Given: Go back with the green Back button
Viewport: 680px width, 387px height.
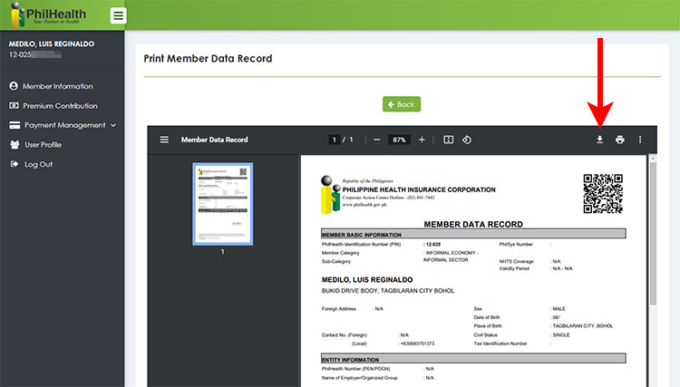Looking at the screenshot, I should tap(402, 104).
